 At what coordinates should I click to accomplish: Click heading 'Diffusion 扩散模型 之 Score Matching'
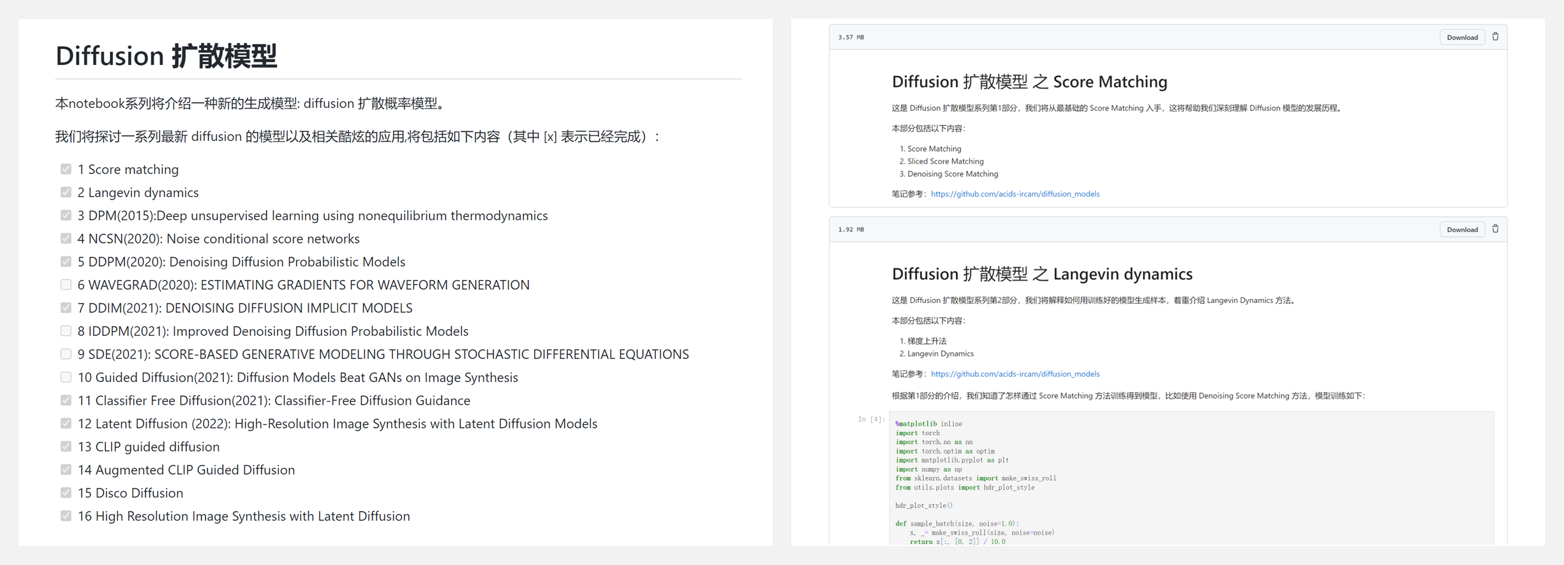(x=1029, y=82)
